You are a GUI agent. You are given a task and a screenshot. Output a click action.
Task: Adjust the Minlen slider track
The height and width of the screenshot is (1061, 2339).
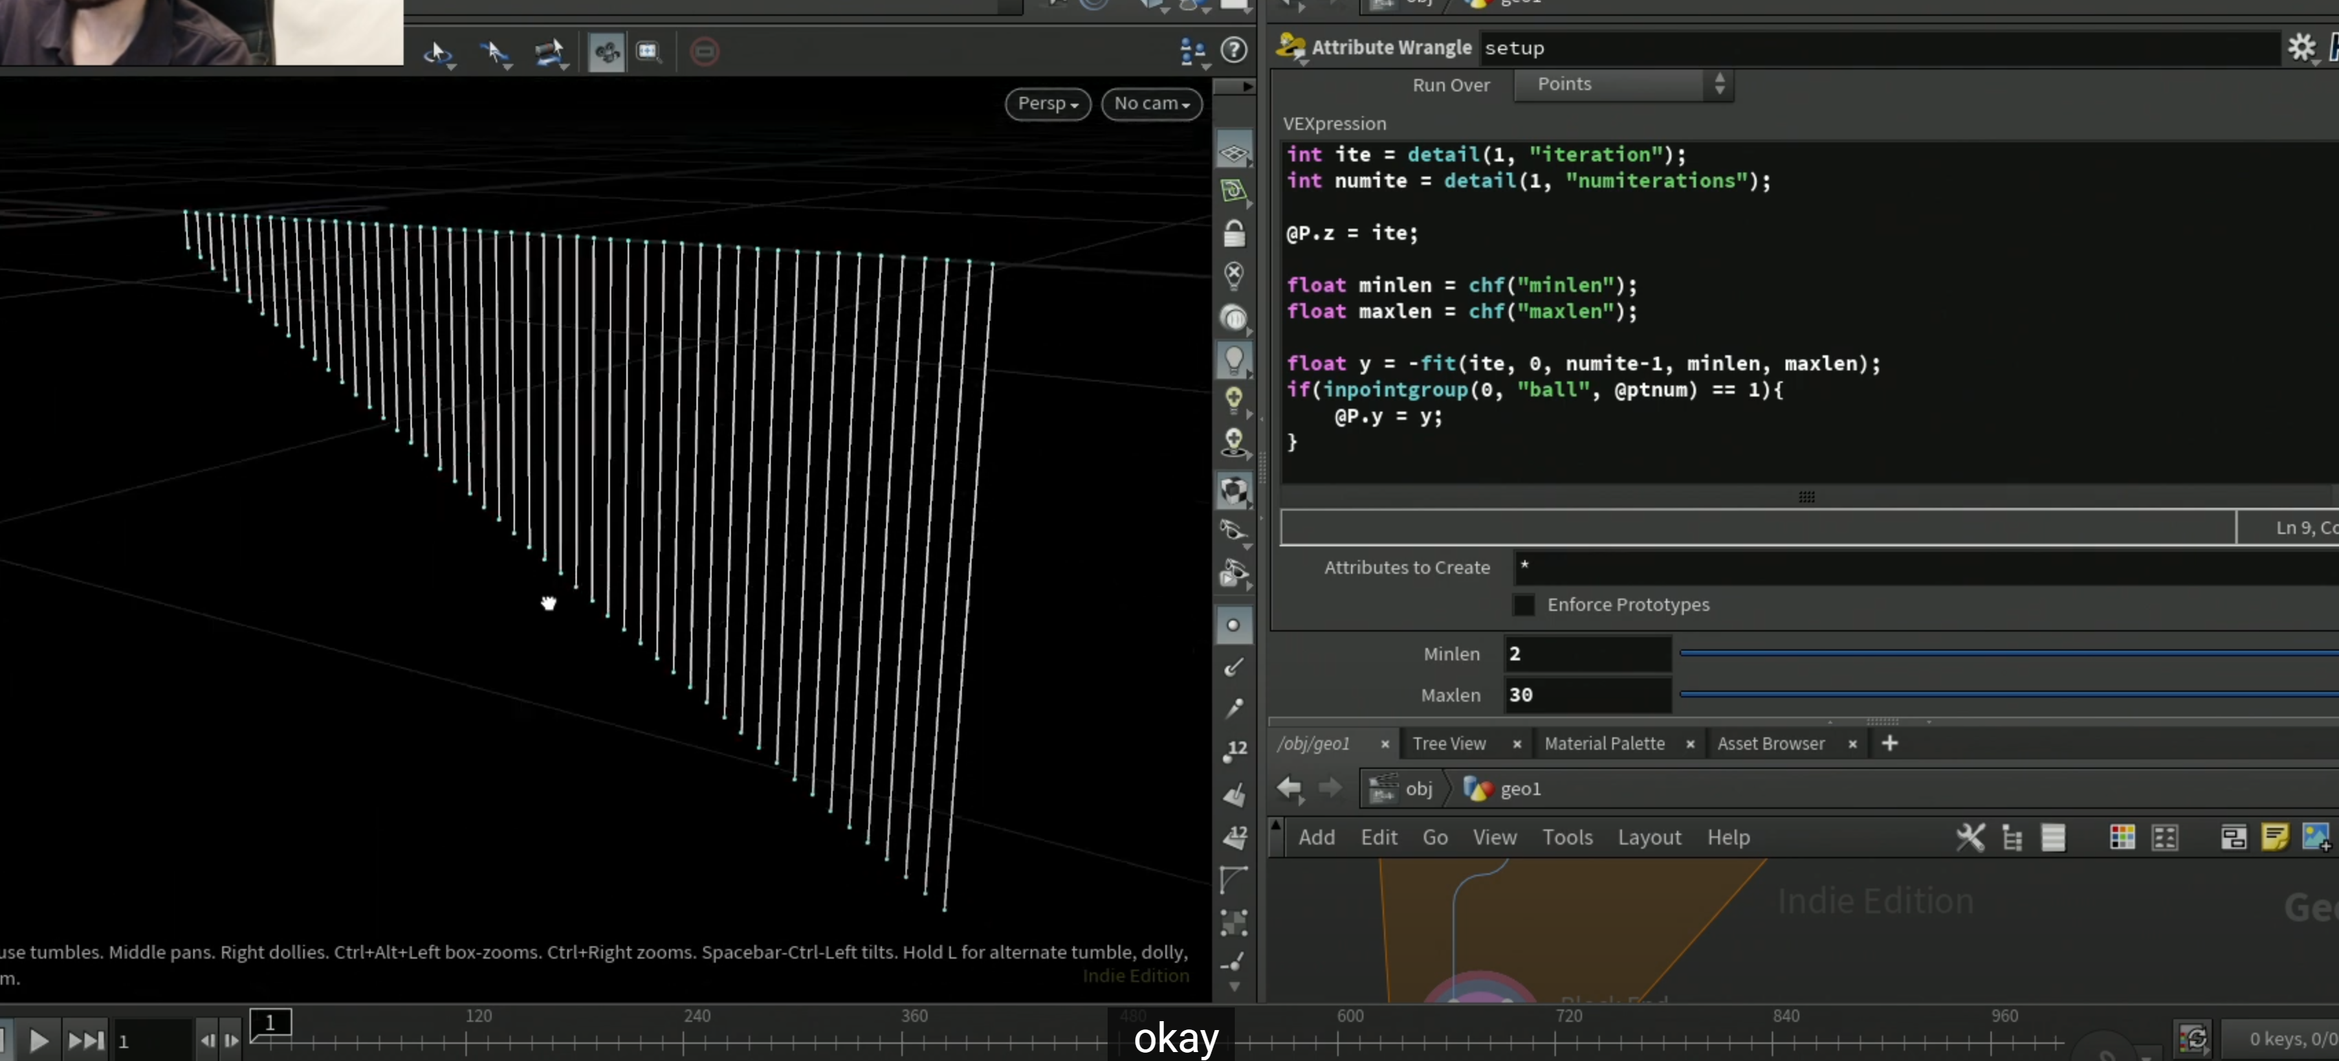pyautogui.click(x=2008, y=653)
